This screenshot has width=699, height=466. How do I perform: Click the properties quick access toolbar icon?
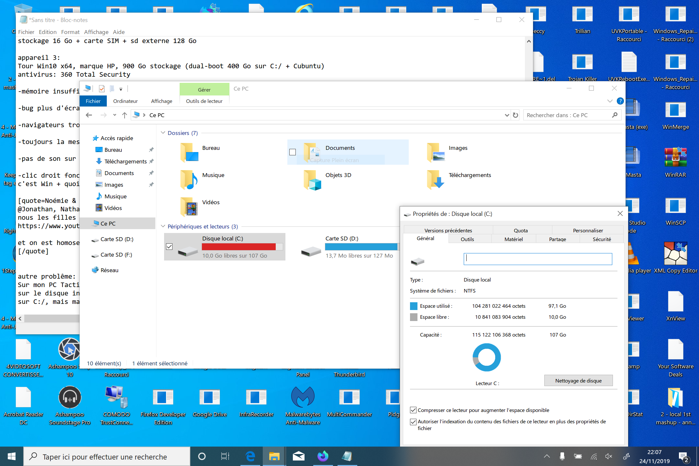pos(102,89)
